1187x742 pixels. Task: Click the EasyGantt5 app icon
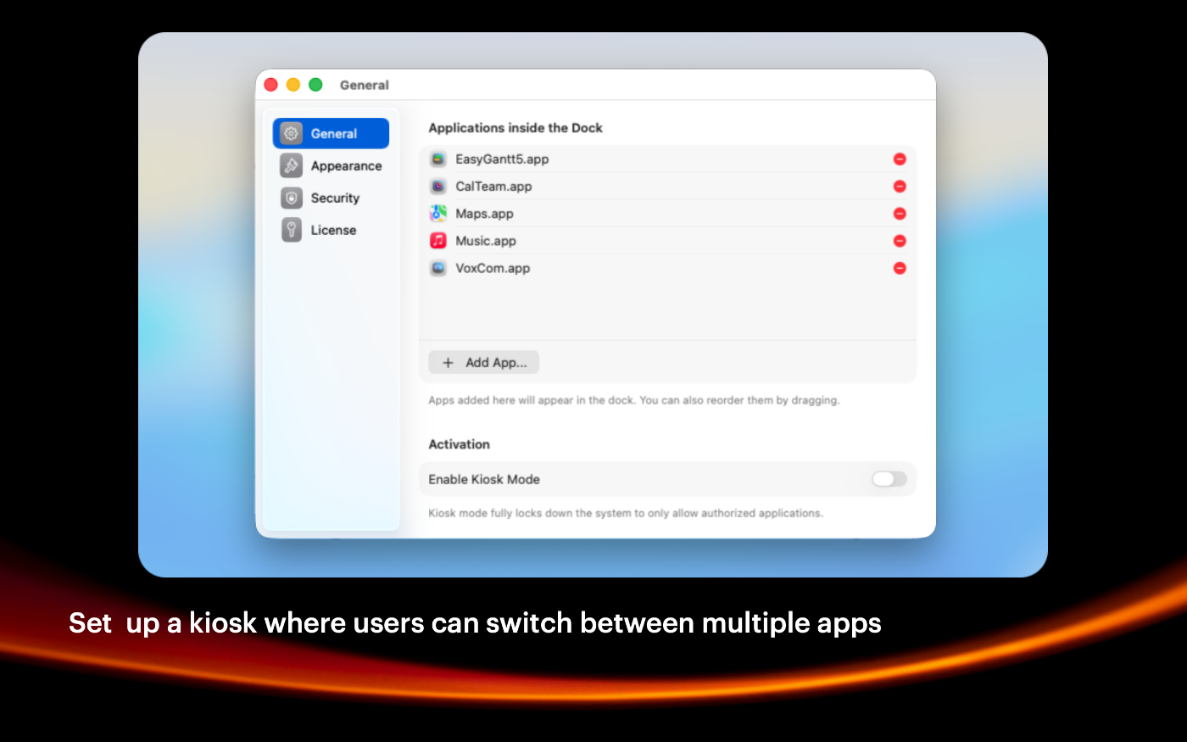pos(437,159)
